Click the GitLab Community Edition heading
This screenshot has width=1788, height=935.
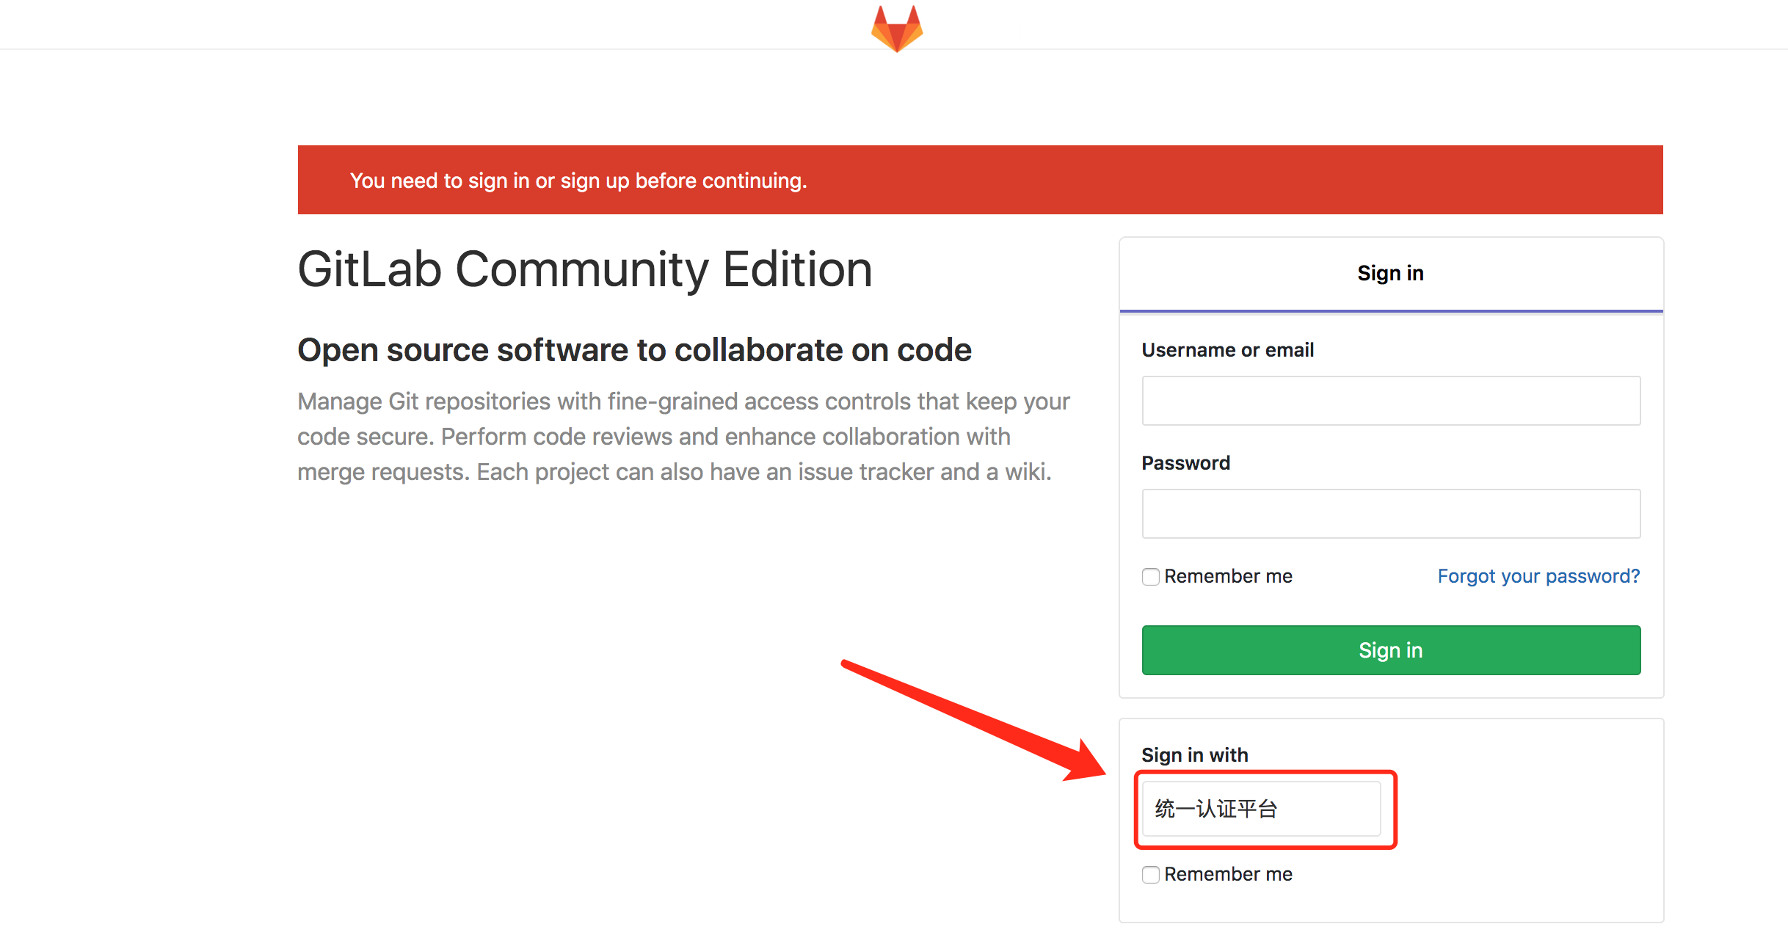(x=585, y=269)
